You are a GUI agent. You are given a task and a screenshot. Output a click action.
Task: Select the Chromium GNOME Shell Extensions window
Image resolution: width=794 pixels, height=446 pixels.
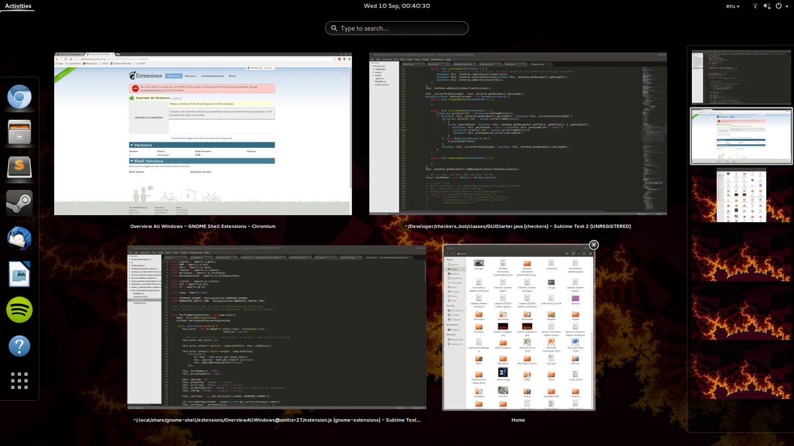(x=203, y=134)
